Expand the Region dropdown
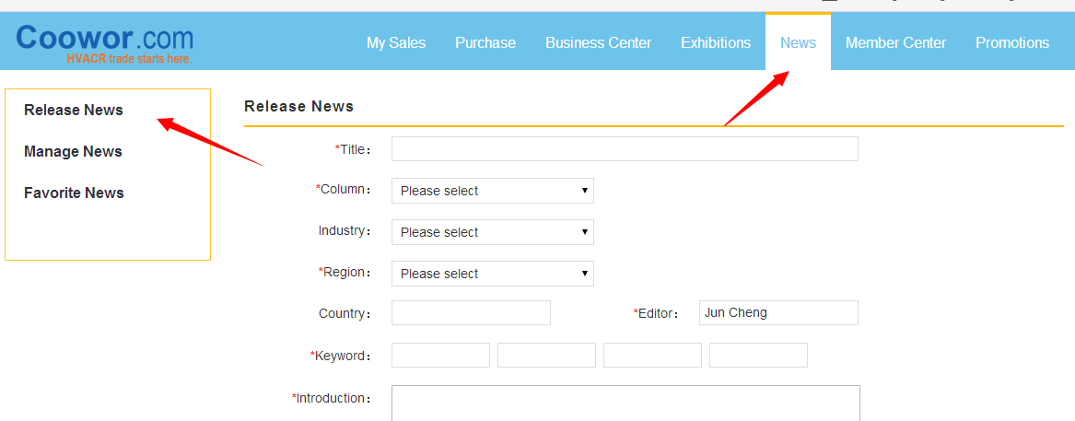The image size is (1075, 421). [492, 274]
